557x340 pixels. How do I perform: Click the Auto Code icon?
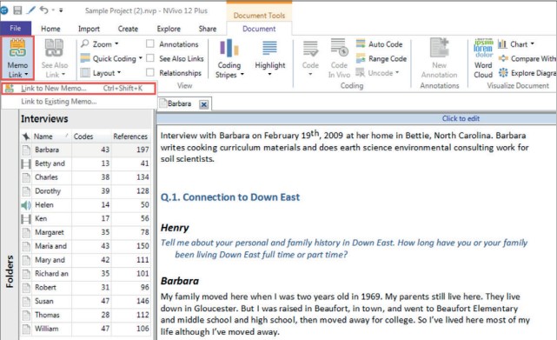[x=361, y=43]
